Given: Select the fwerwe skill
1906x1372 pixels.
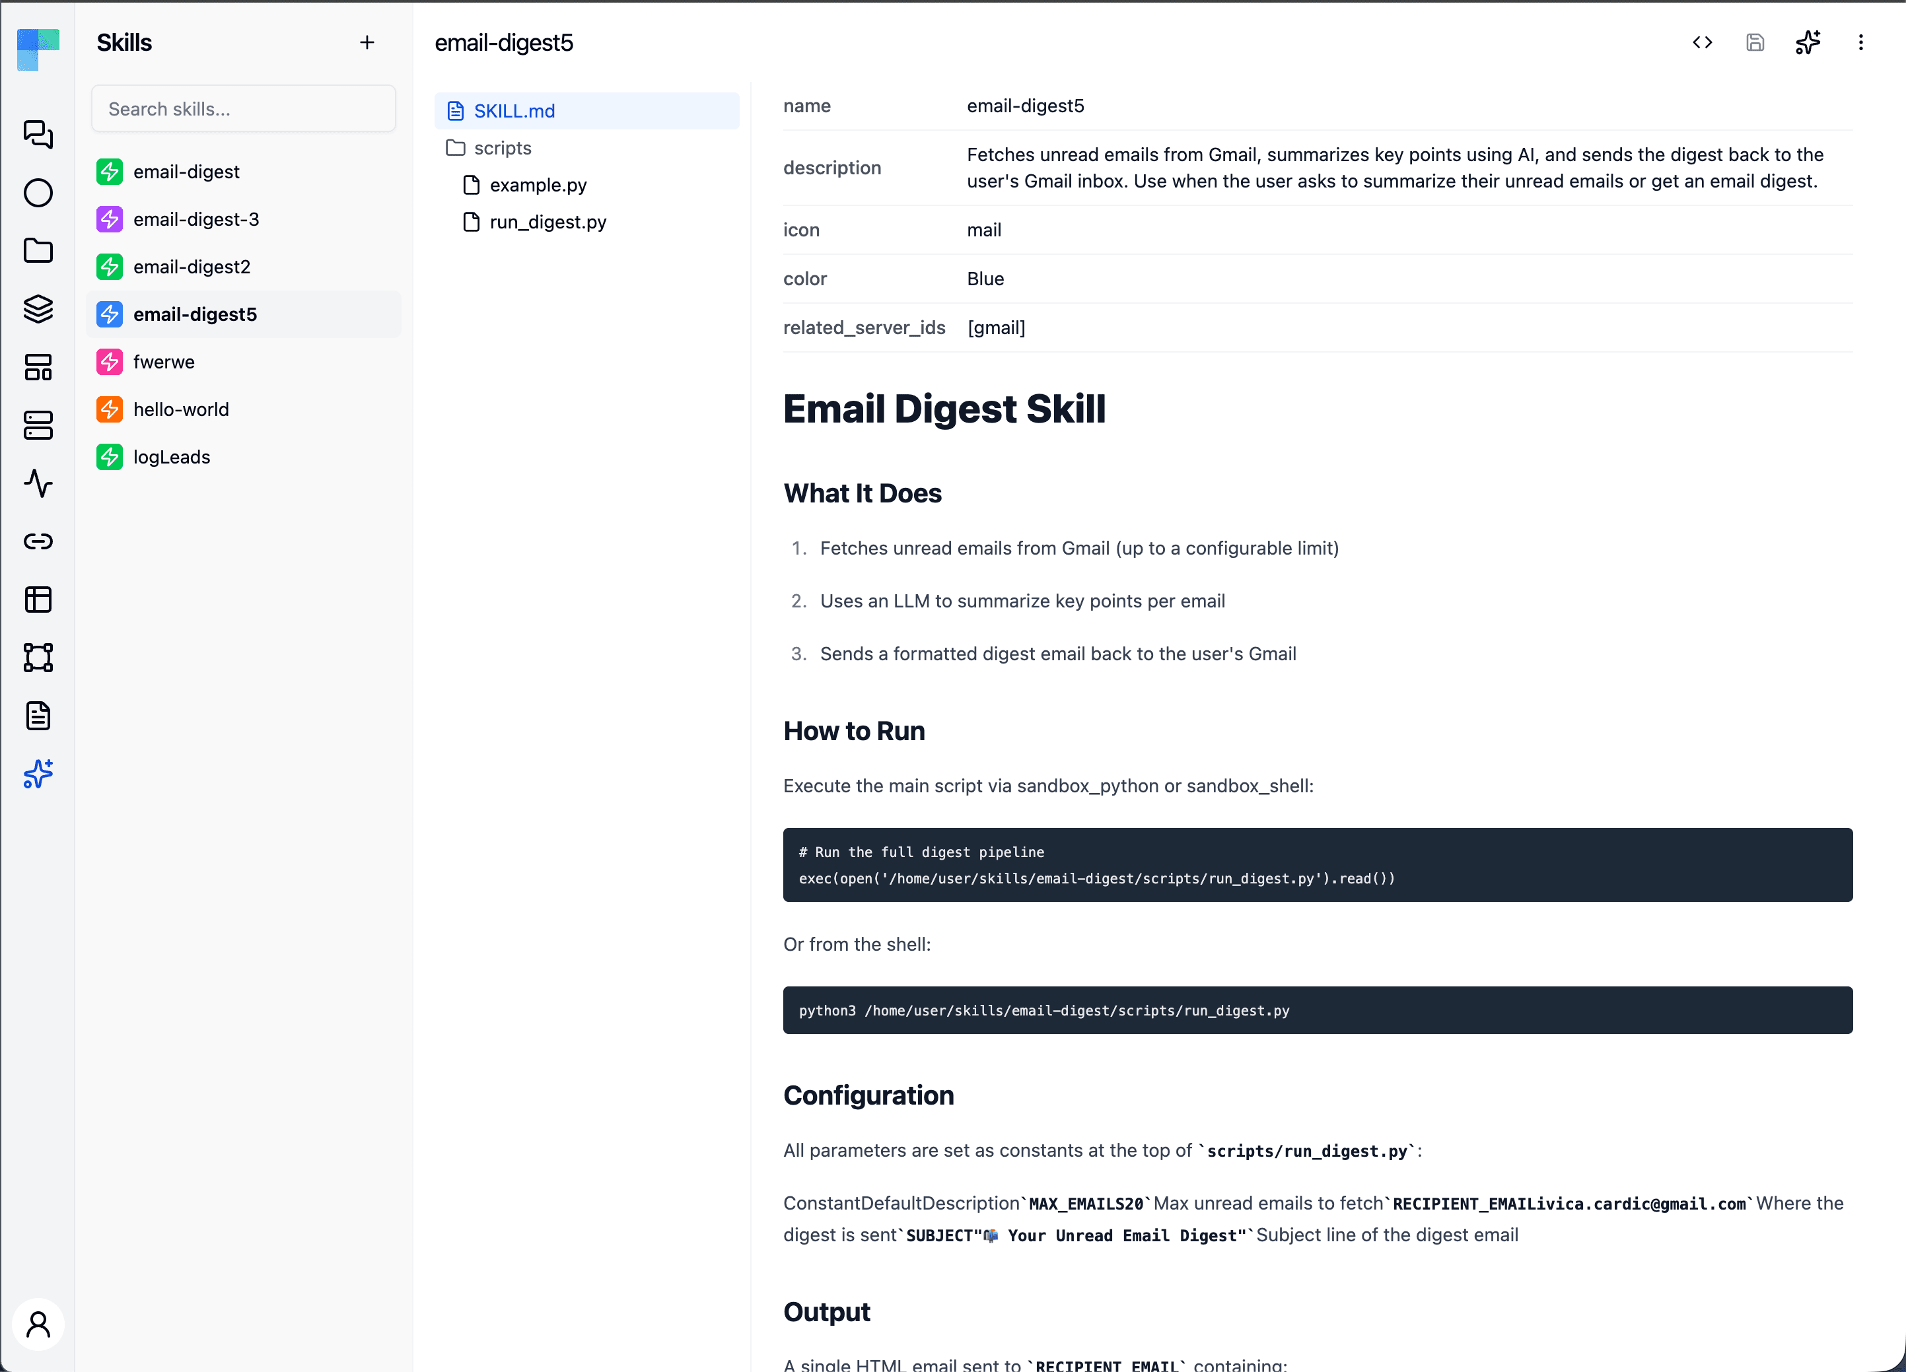Looking at the screenshot, I should [x=243, y=362].
